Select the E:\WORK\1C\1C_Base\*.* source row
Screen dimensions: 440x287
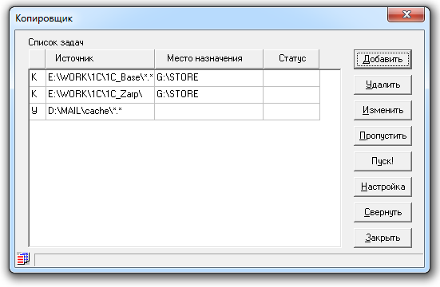[x=174, y=77]
